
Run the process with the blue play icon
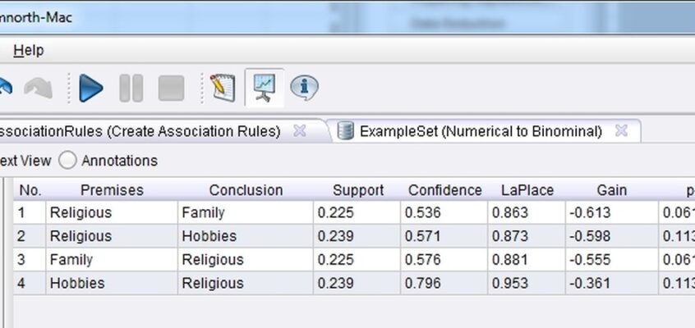(x=91, y=88)
